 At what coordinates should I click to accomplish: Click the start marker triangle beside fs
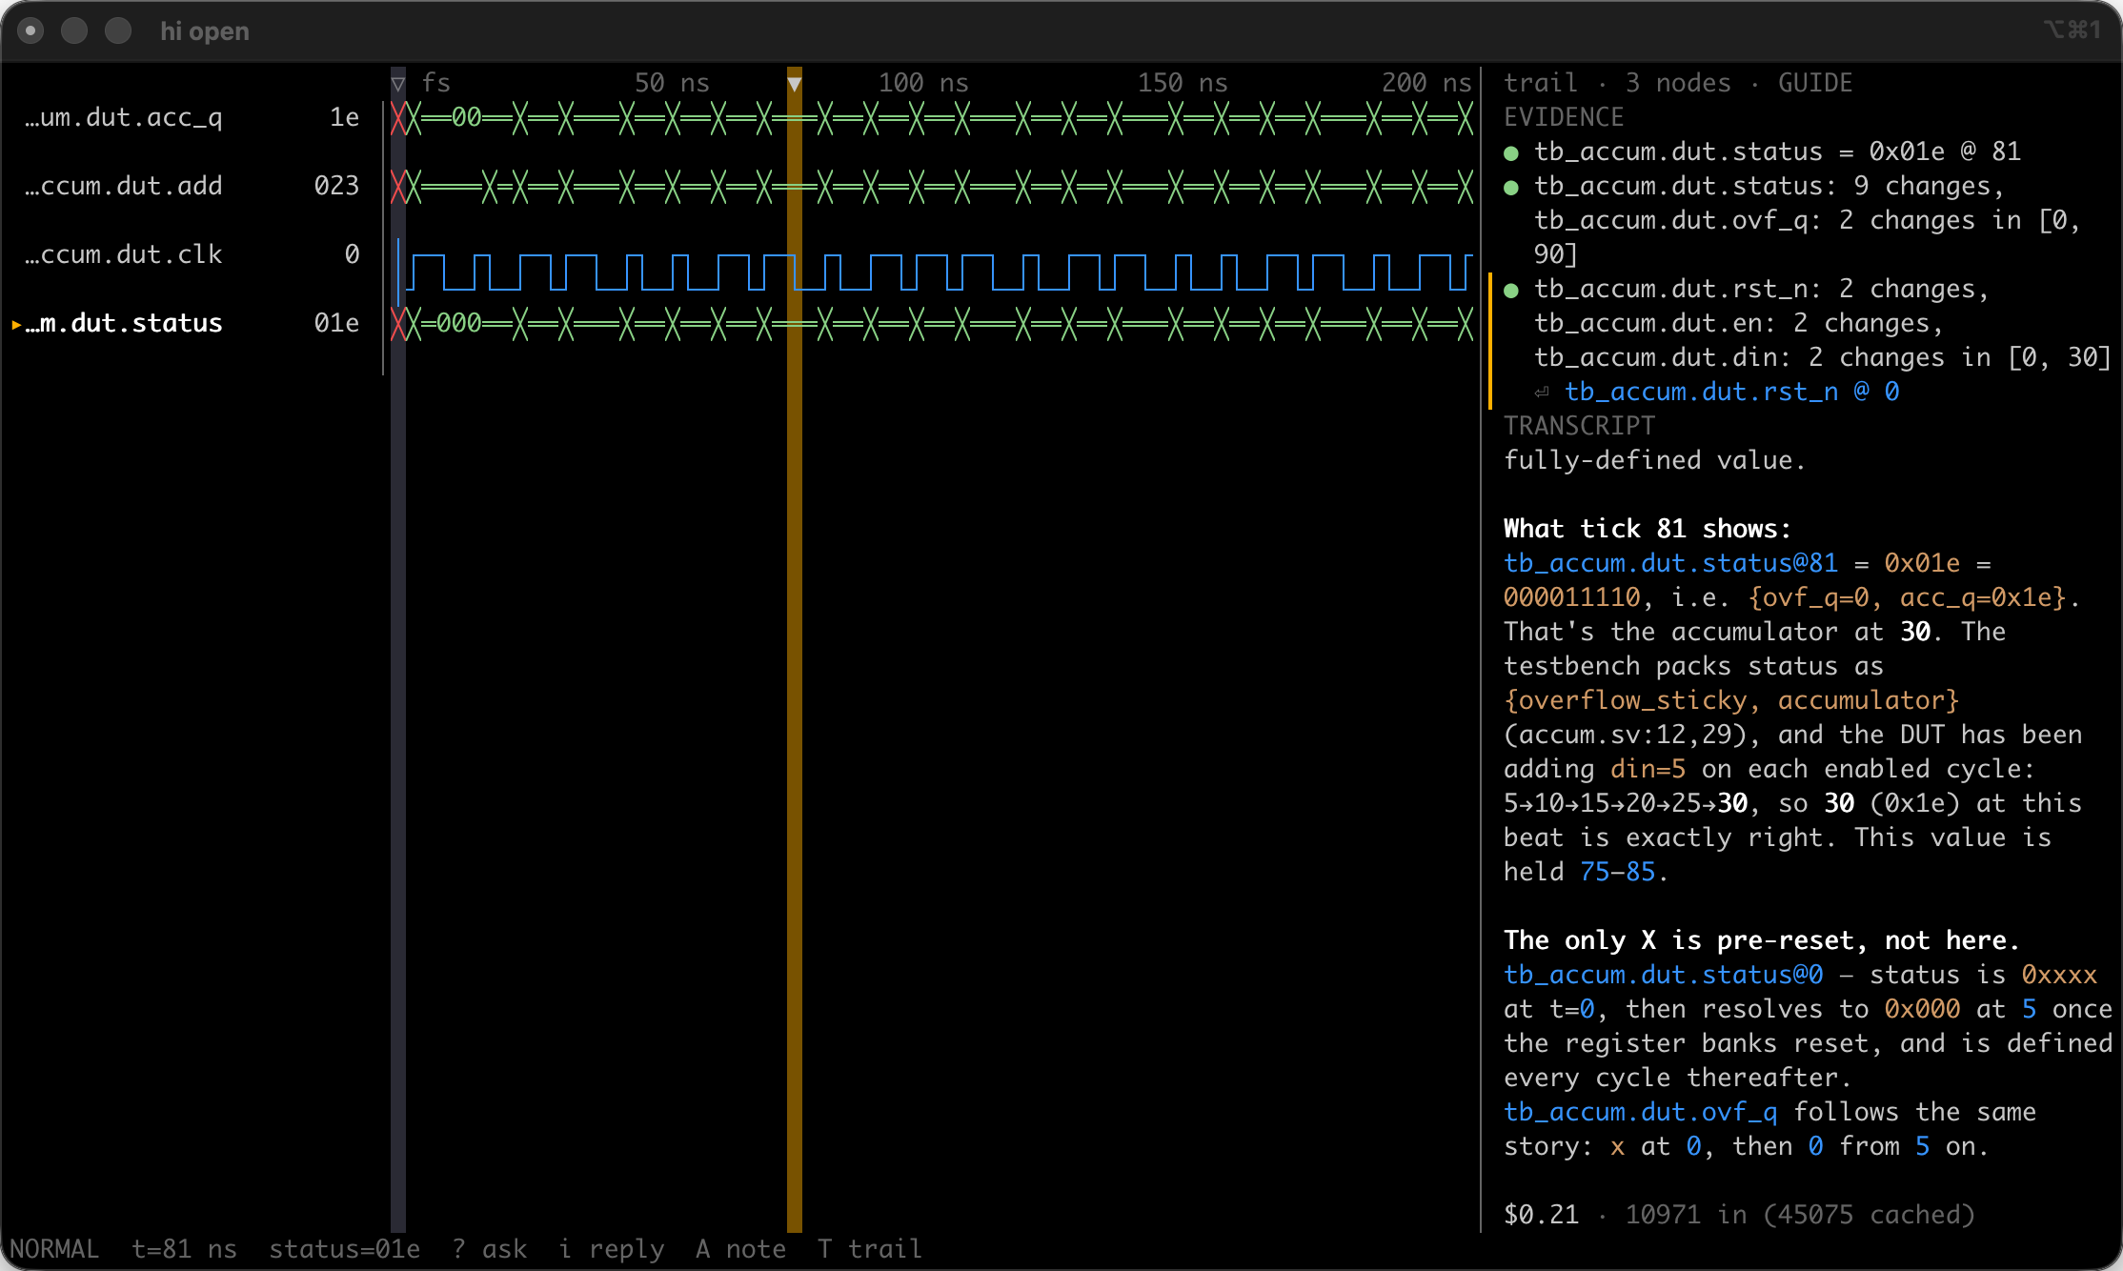pos(398,84)
